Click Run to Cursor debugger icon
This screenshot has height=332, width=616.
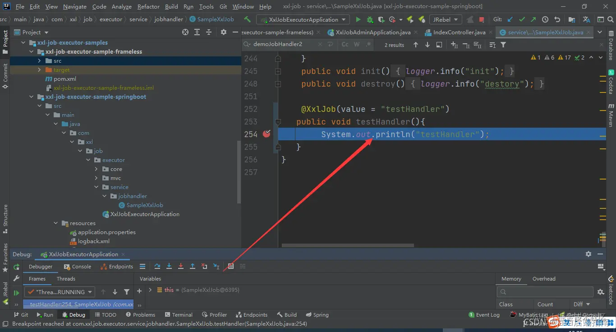pyautogui.click(x=216, y=267)
